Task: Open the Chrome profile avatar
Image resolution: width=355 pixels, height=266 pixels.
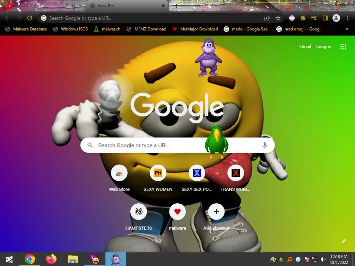Action: pos(336,18)
